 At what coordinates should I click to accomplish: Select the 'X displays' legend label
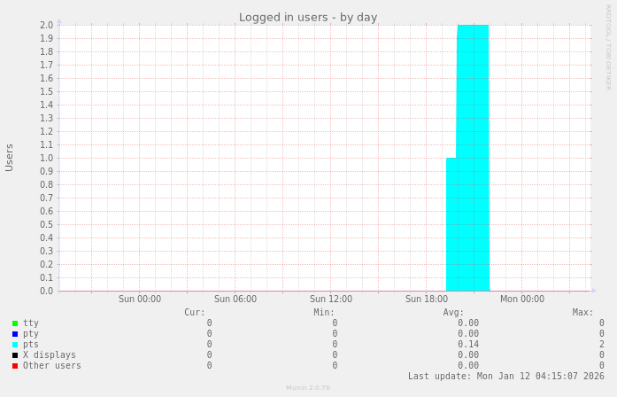pos(50,354)
